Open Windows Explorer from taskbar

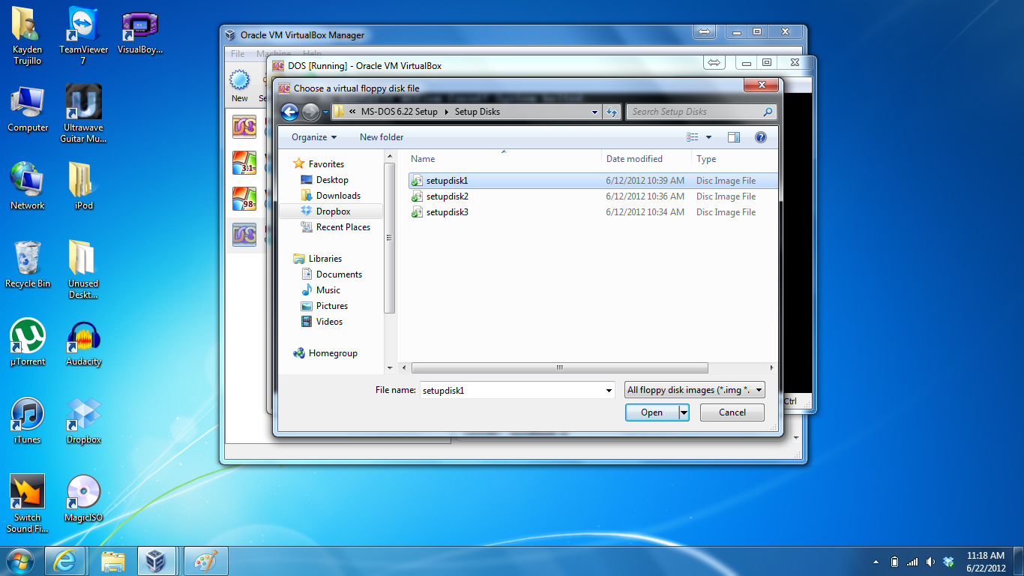pyautogui.click(x=112, y=561)
